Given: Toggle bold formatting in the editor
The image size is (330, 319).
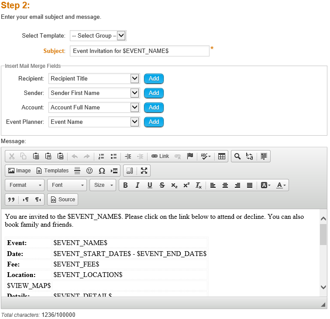Looking at the screenshot, I should (x=125, y=185).
